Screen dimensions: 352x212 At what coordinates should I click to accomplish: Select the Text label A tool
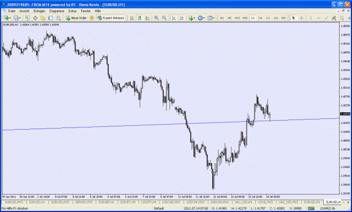coord(349,18)
